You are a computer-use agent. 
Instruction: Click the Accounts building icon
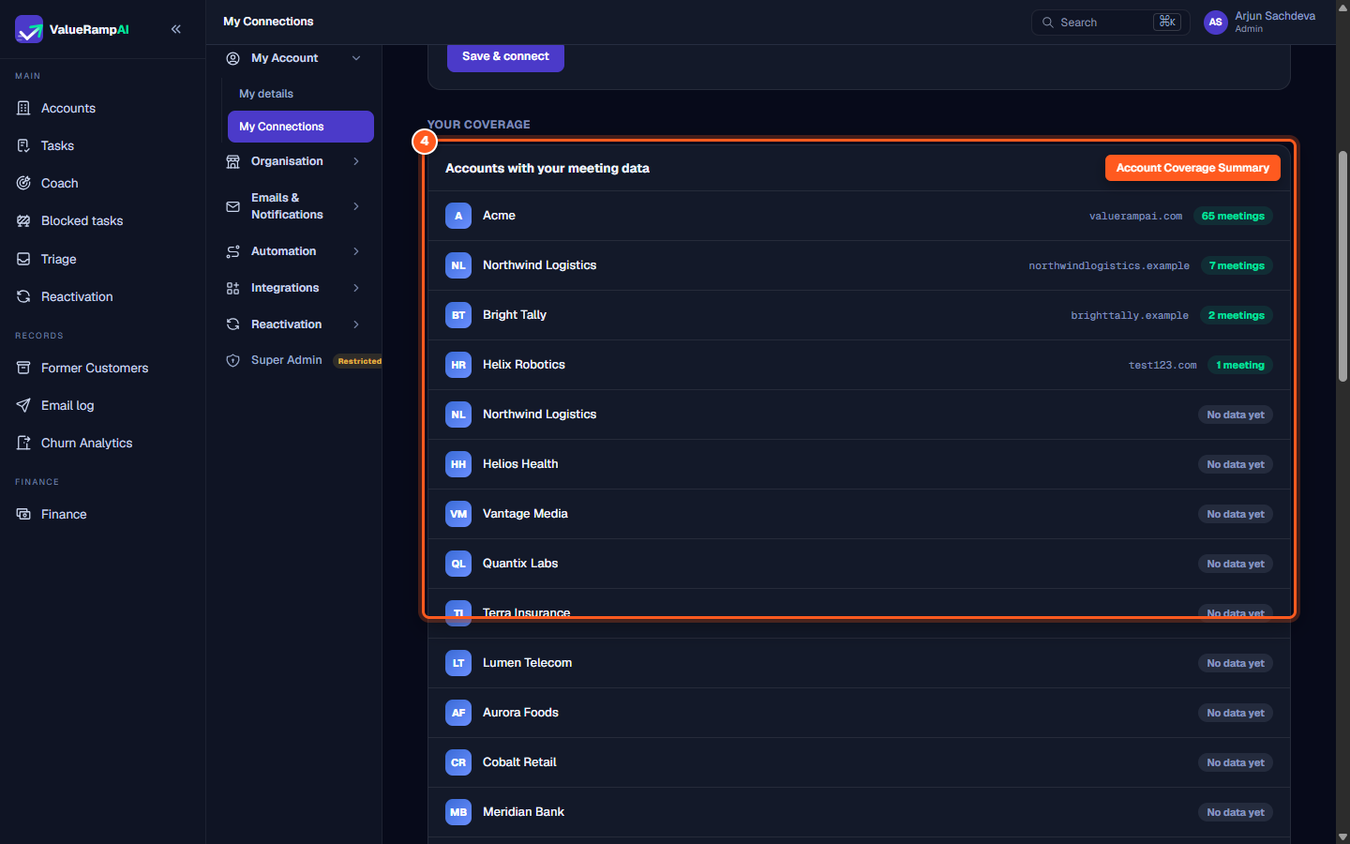23,108
